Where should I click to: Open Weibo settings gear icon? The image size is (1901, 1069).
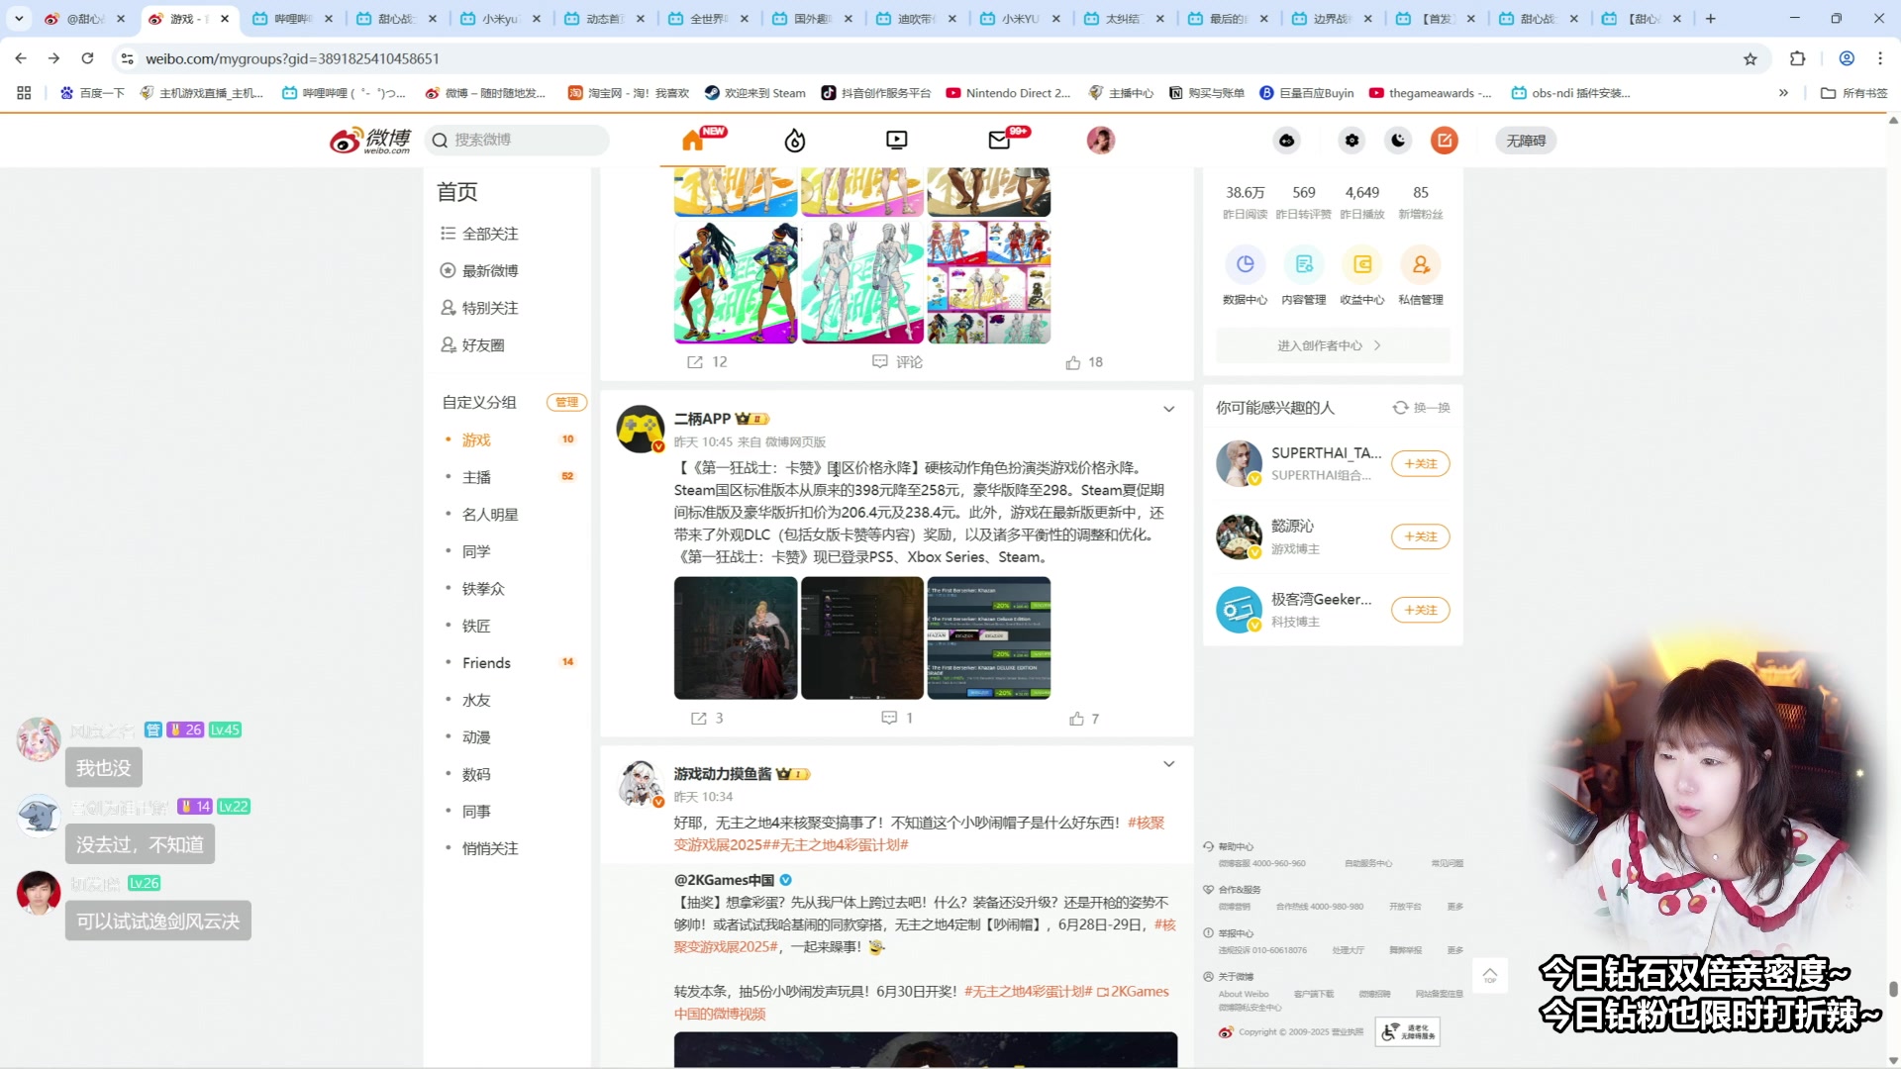[x=1351, y=141]
